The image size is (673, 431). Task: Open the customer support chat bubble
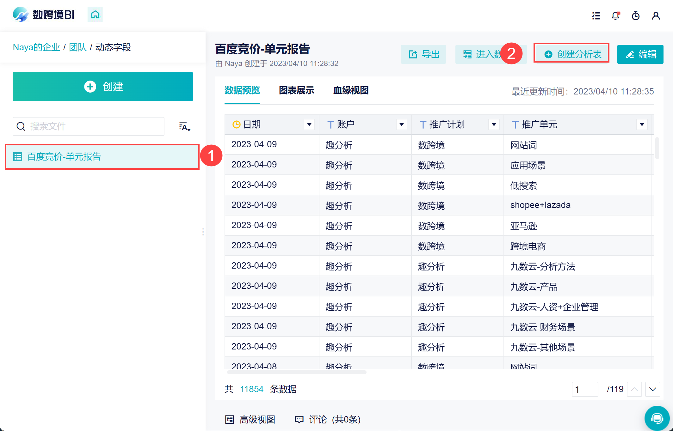click(x=657, y=418)
